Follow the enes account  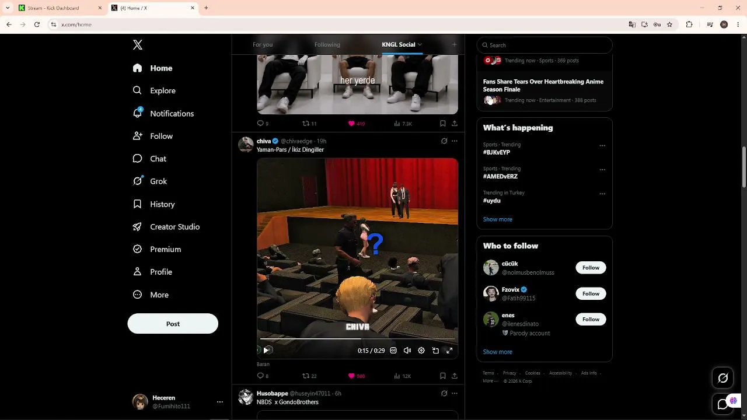[591, 319]
